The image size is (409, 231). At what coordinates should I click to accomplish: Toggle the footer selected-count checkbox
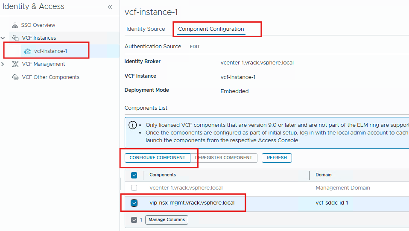134,220
